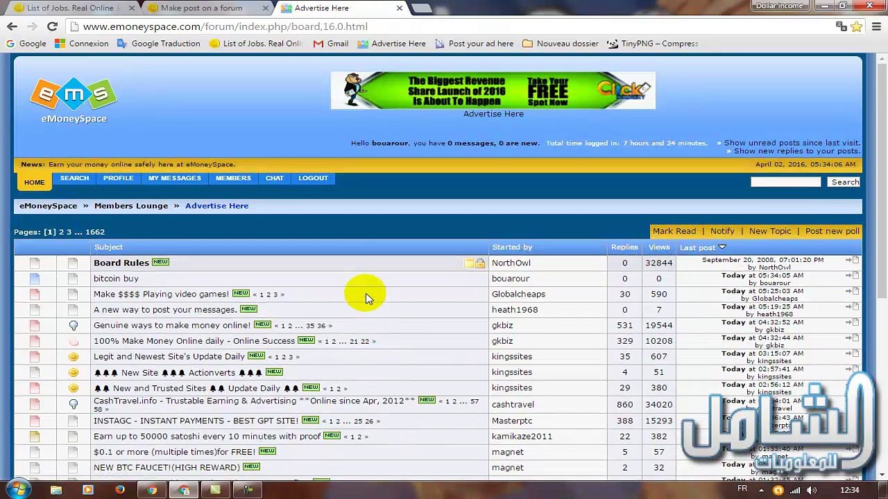
Task: Open the HOME forum menu item
Action: click(34, 182)
